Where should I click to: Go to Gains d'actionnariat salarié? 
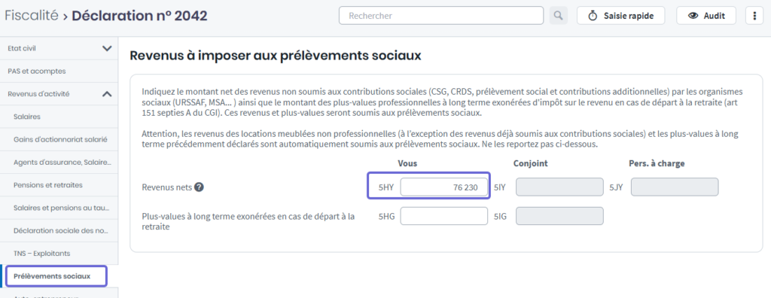click(59, 140)
